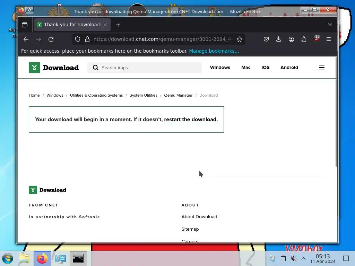Open the Firefox application hamburger menu

click(329, 39)
